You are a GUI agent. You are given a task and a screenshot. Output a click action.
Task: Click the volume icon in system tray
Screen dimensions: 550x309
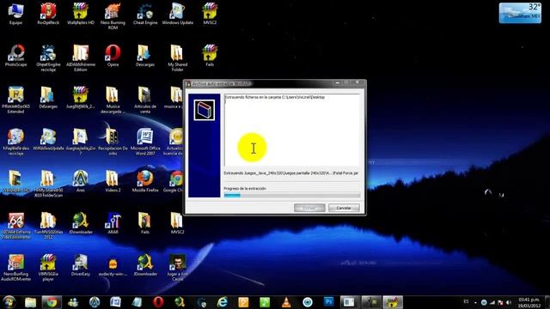(509, 302)
